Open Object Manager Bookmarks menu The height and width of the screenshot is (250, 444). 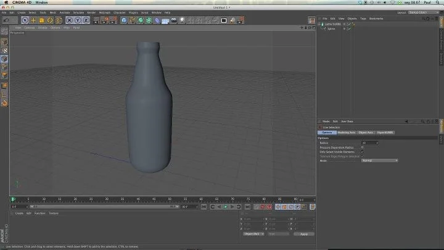click(x=376, y=19)
